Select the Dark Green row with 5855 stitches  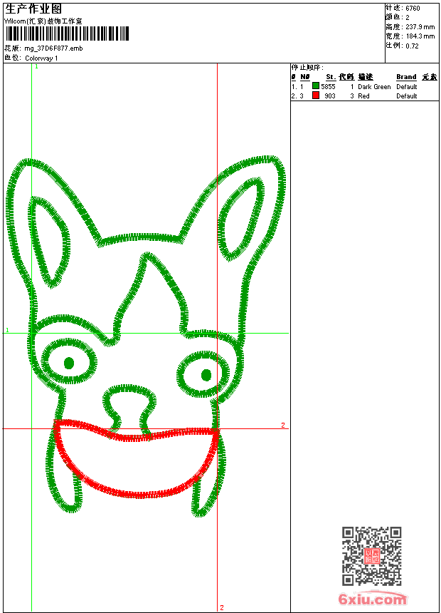pyautogui.click(x=364, y=86)
